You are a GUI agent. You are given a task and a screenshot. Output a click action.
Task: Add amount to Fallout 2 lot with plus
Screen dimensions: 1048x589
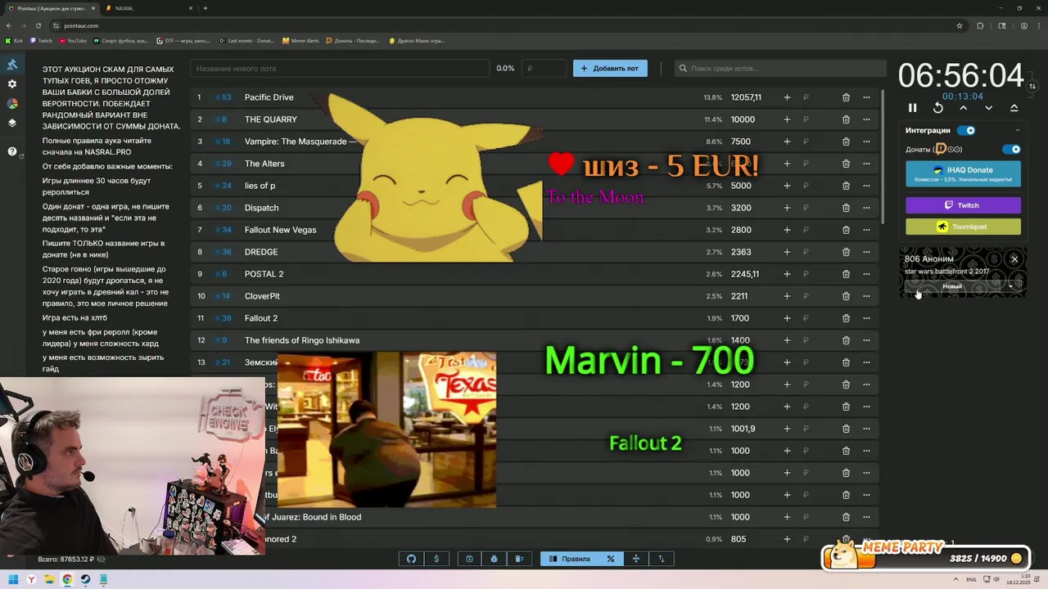[787, 318]
